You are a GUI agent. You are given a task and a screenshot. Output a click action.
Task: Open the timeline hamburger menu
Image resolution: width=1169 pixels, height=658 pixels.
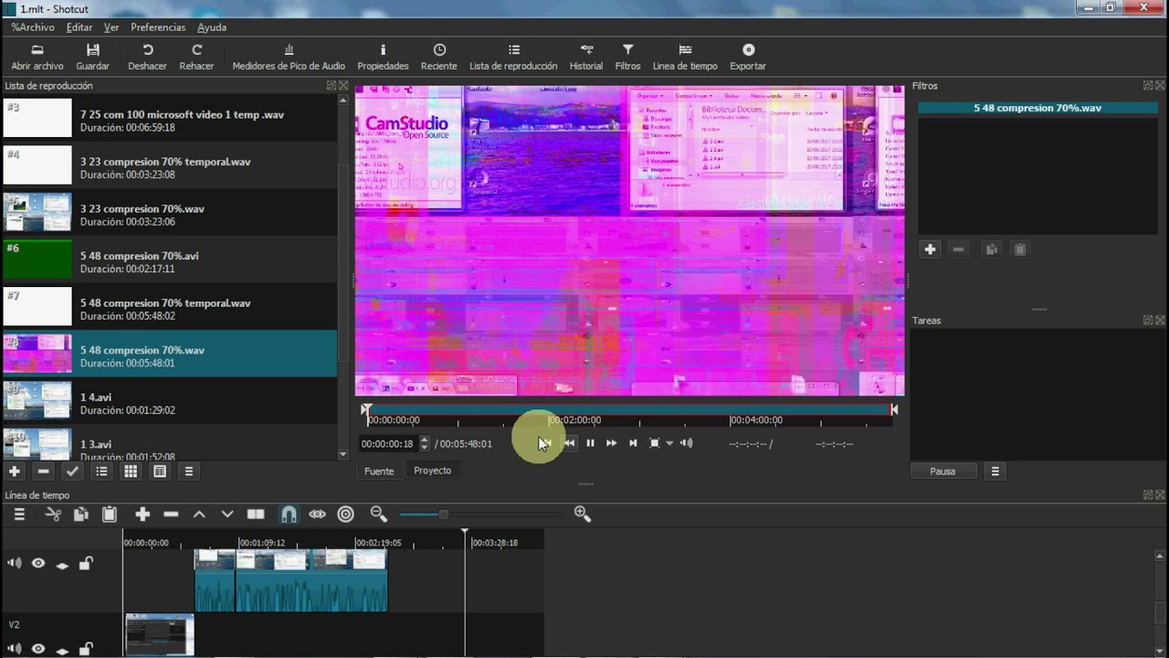pos(19,515)
